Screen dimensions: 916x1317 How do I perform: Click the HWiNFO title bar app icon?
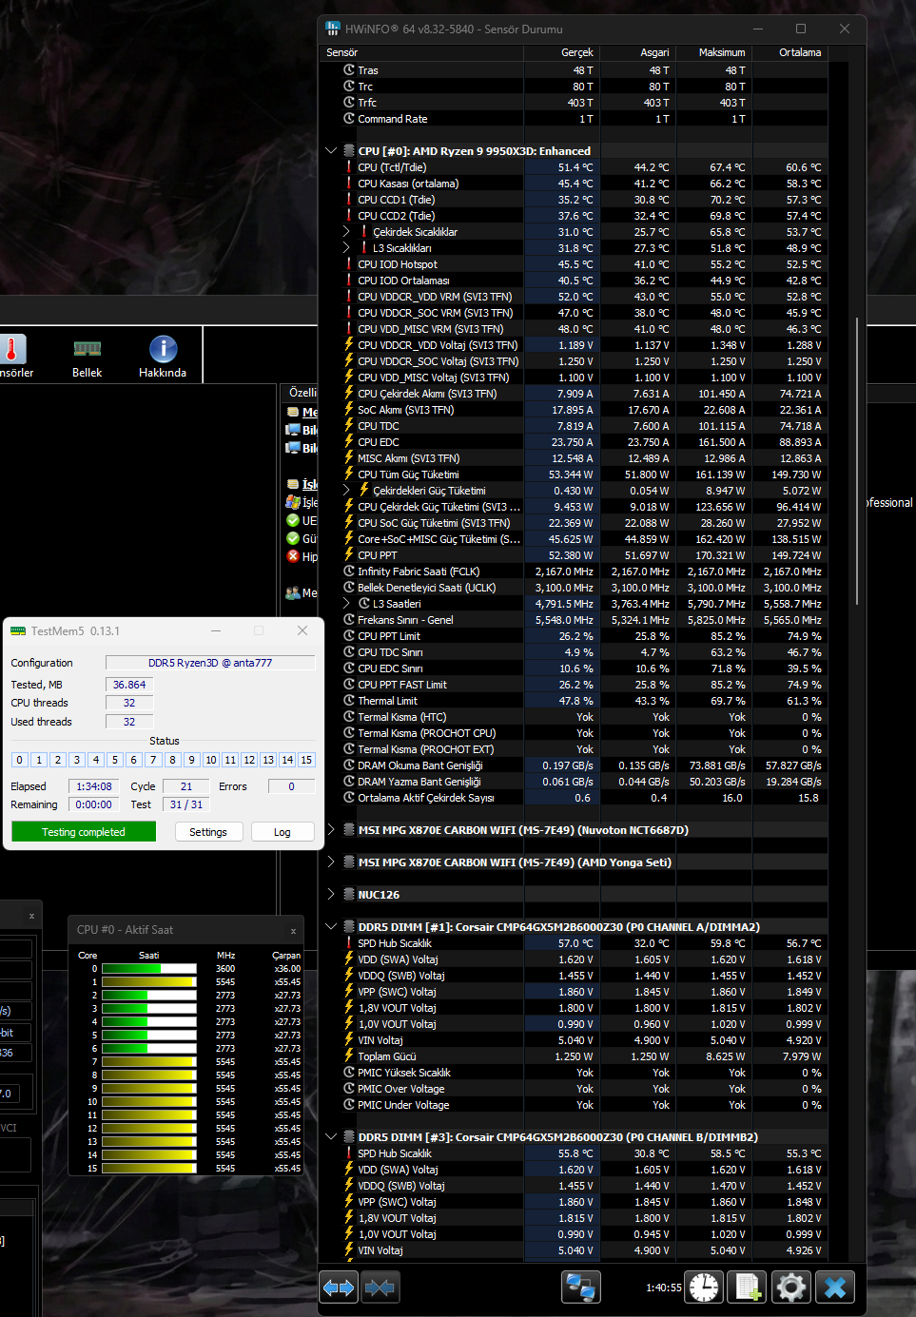coord(333,29)
